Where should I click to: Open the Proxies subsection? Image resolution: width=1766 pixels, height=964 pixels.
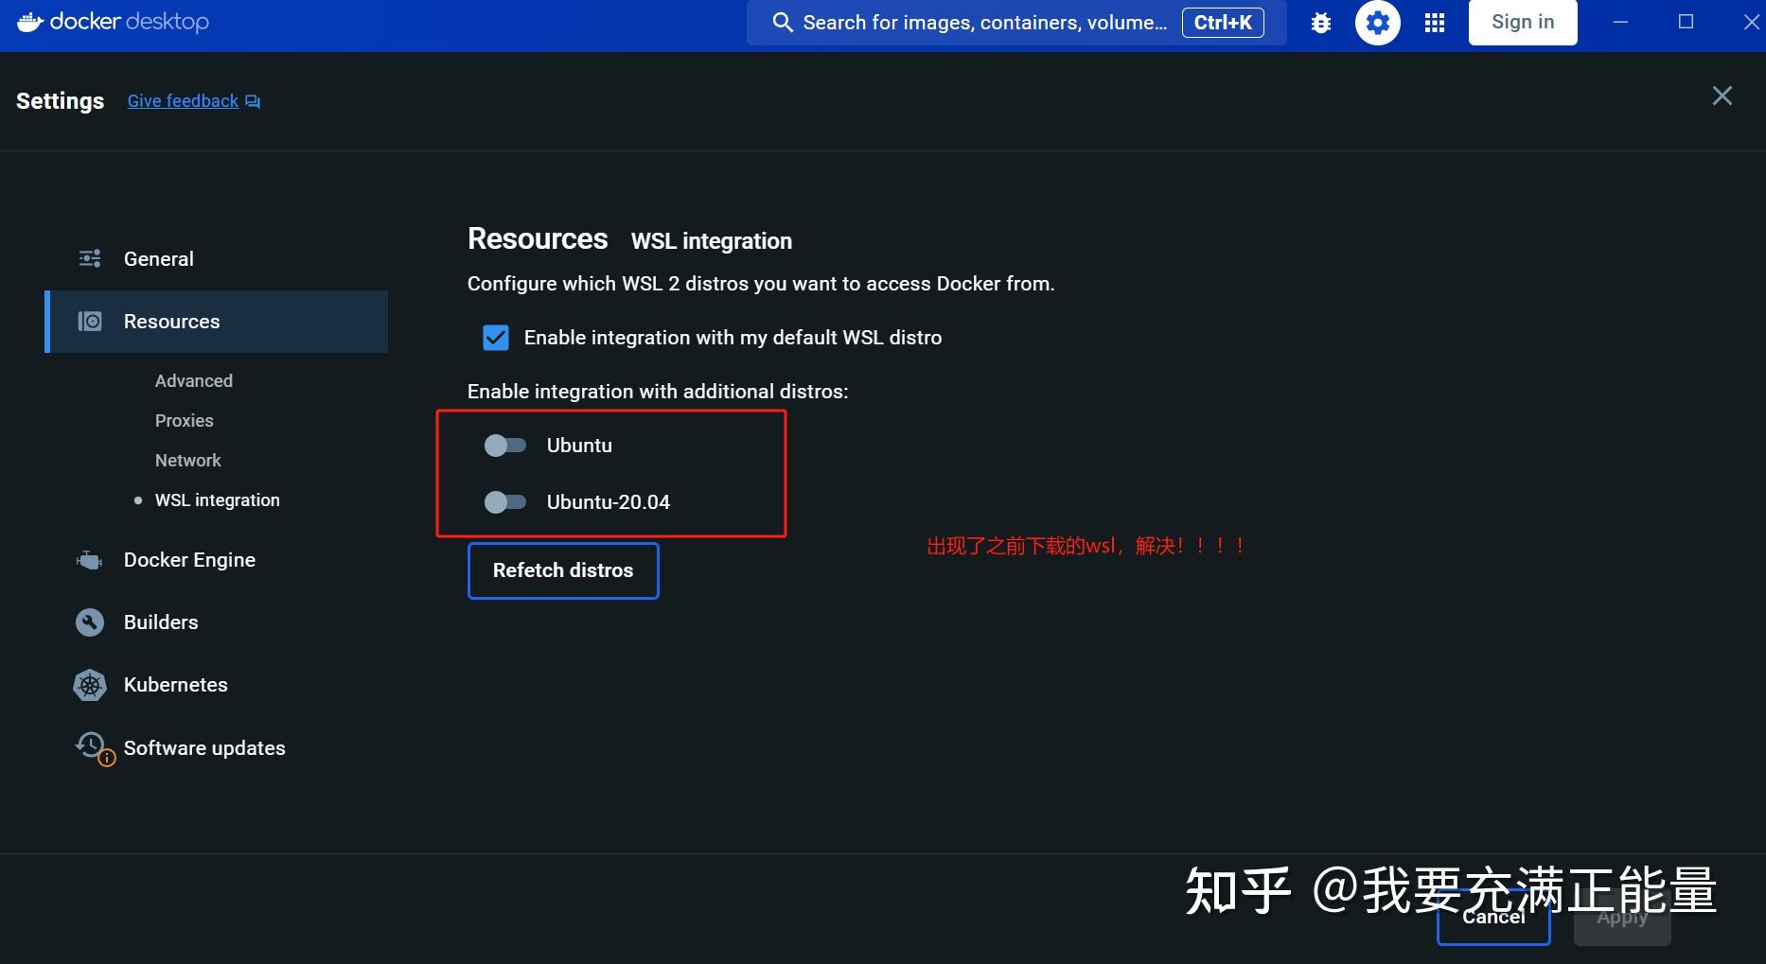[185, 421]
